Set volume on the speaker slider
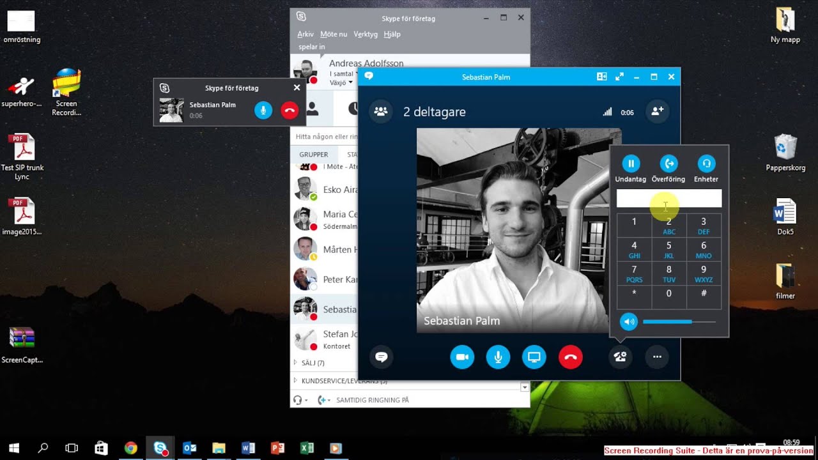The height and width of the screenshot is (460, 818). pos(679,322)
